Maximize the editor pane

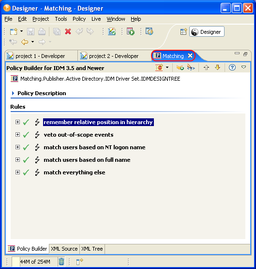(x=245, y=54)
